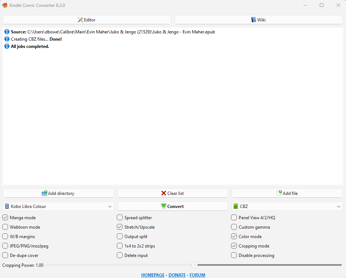The width and height of the screenshot is (346, 278).
Task: Uncheck the Color mode checkbox
Action: point(234,236)
